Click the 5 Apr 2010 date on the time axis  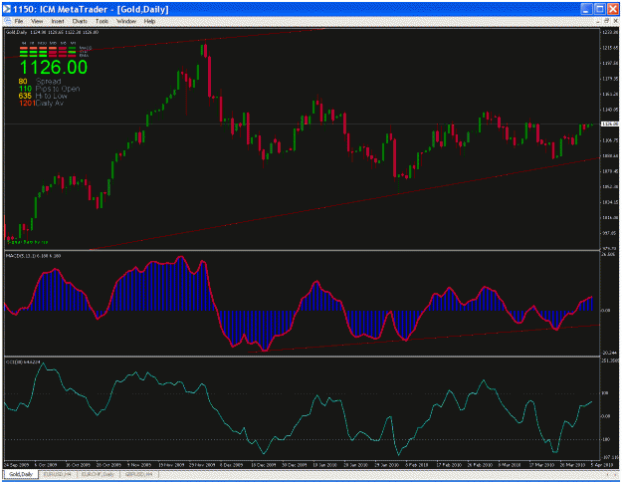601,464
